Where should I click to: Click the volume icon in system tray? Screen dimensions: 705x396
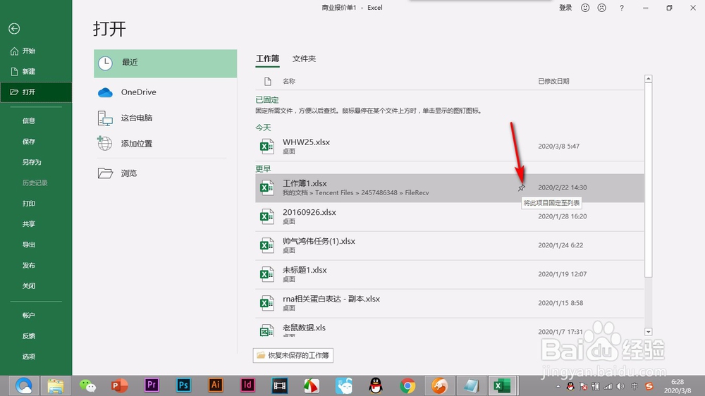621,386
